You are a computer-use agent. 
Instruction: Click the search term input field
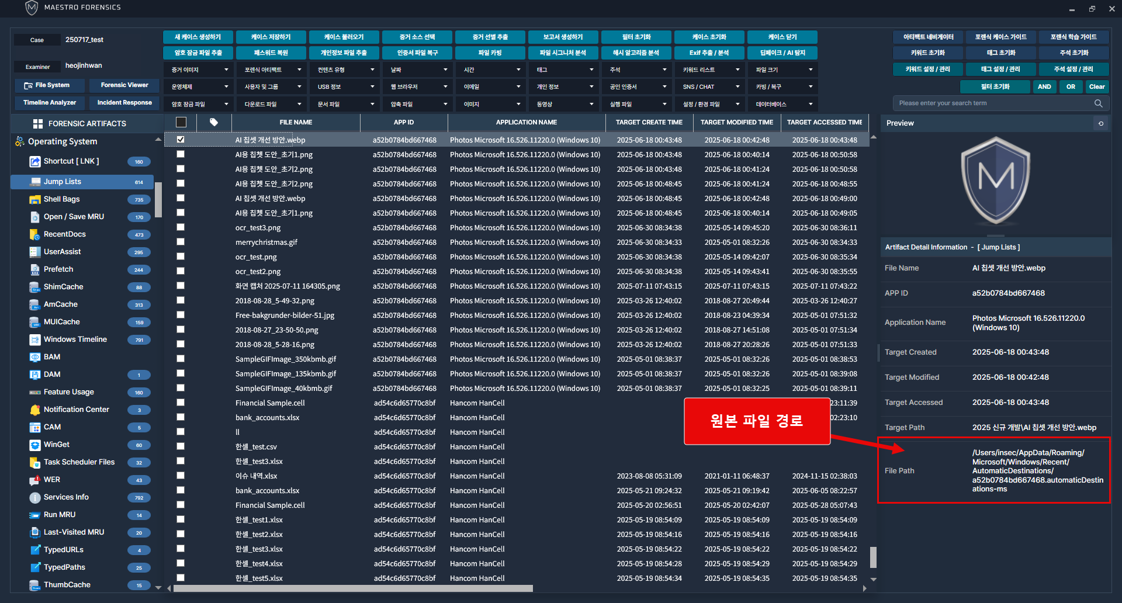(993, 103)
